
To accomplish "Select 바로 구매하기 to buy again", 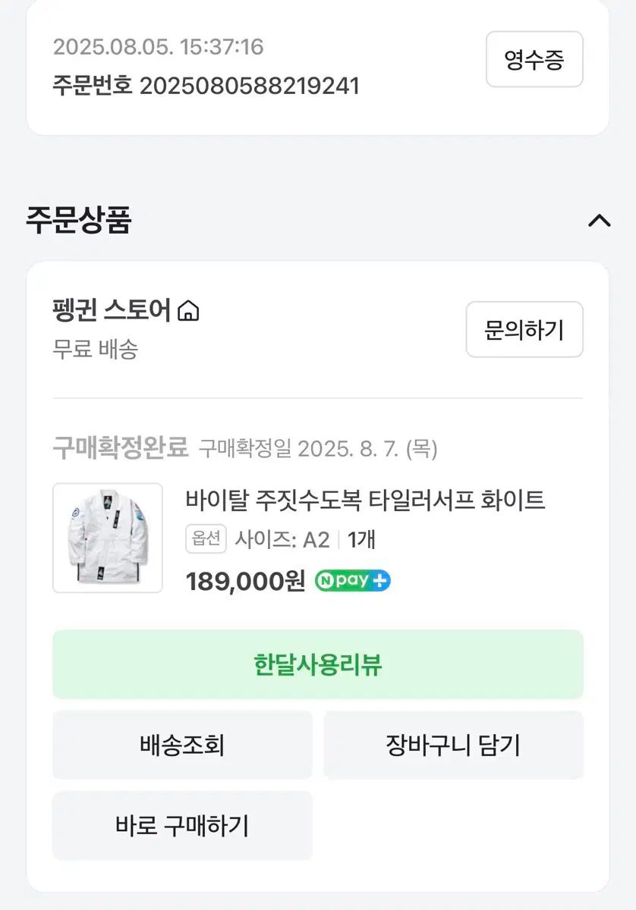I will (x=182, y=825).
